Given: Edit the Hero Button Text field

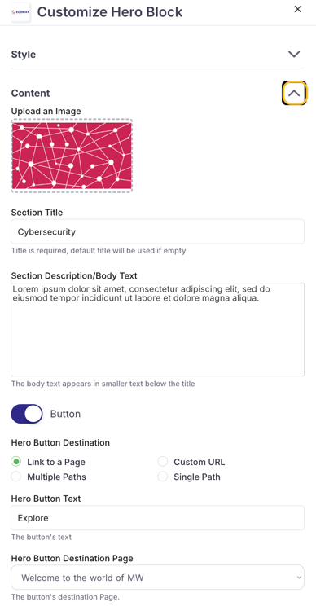Looking at the screenshot, I should (158, 518).
